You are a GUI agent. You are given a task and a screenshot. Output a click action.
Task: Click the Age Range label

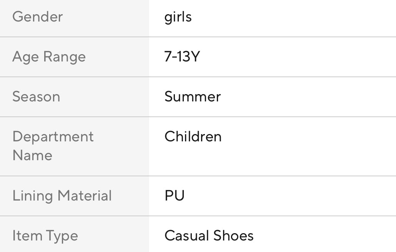tap(49, 57)
